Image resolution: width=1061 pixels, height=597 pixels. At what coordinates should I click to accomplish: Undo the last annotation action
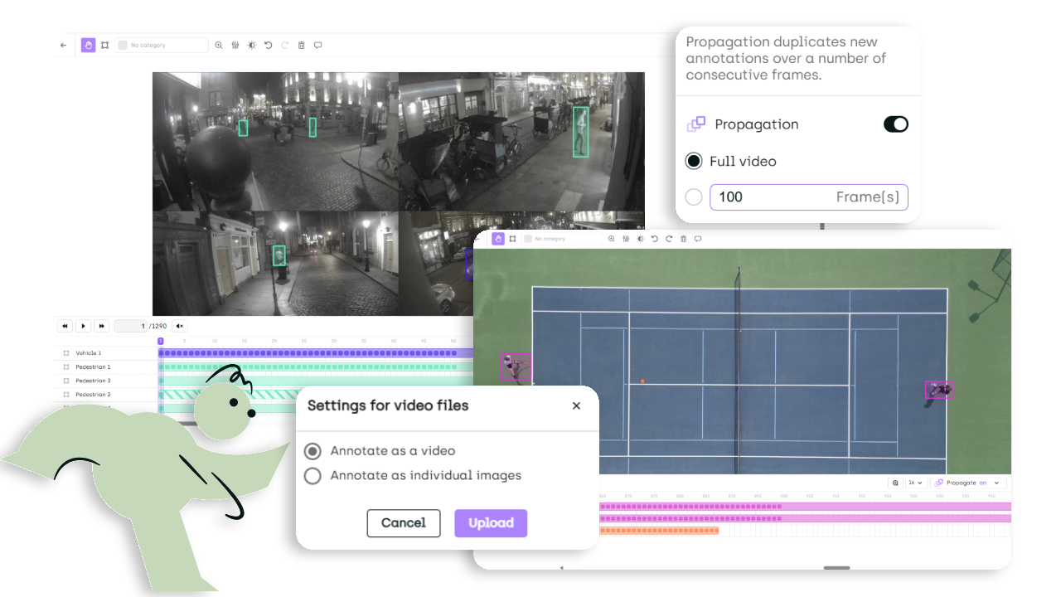coord(268,45)
